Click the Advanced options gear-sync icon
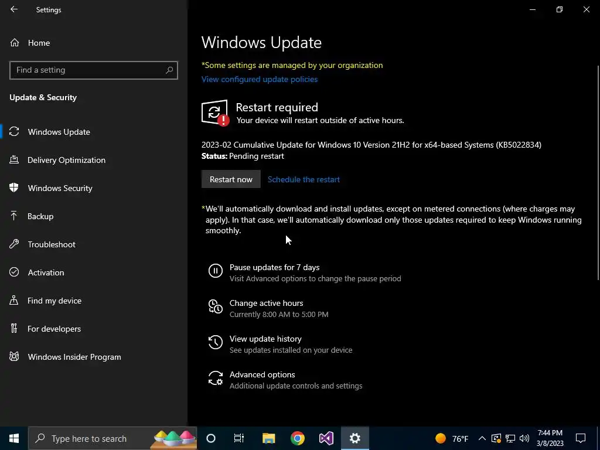600x450 pixels. point(216,378)
